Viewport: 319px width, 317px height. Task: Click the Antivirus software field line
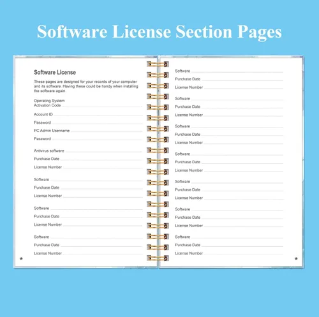(88, 151)
